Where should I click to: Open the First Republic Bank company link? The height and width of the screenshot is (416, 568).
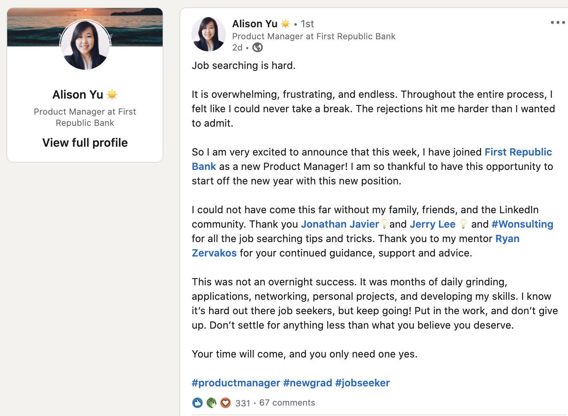point(518,152)
